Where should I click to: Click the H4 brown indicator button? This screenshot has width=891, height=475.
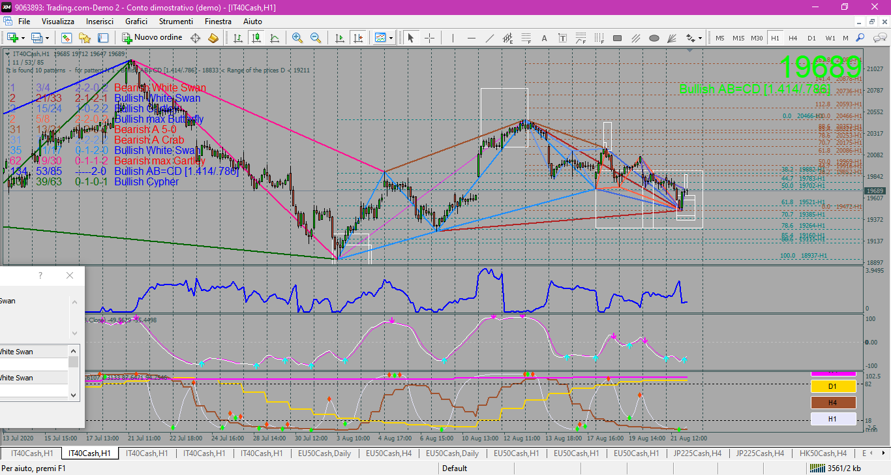(x=833, y=403)
